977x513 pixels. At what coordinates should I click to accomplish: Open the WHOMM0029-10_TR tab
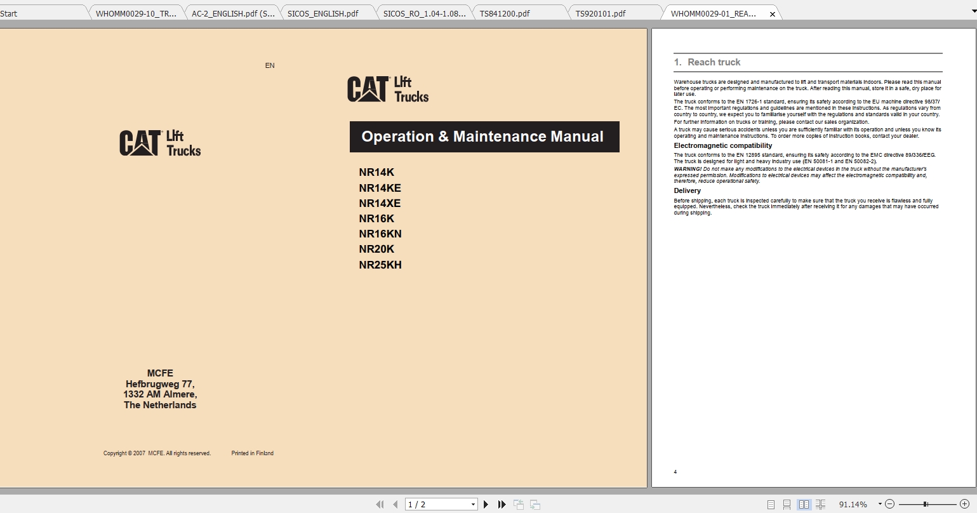136,13
